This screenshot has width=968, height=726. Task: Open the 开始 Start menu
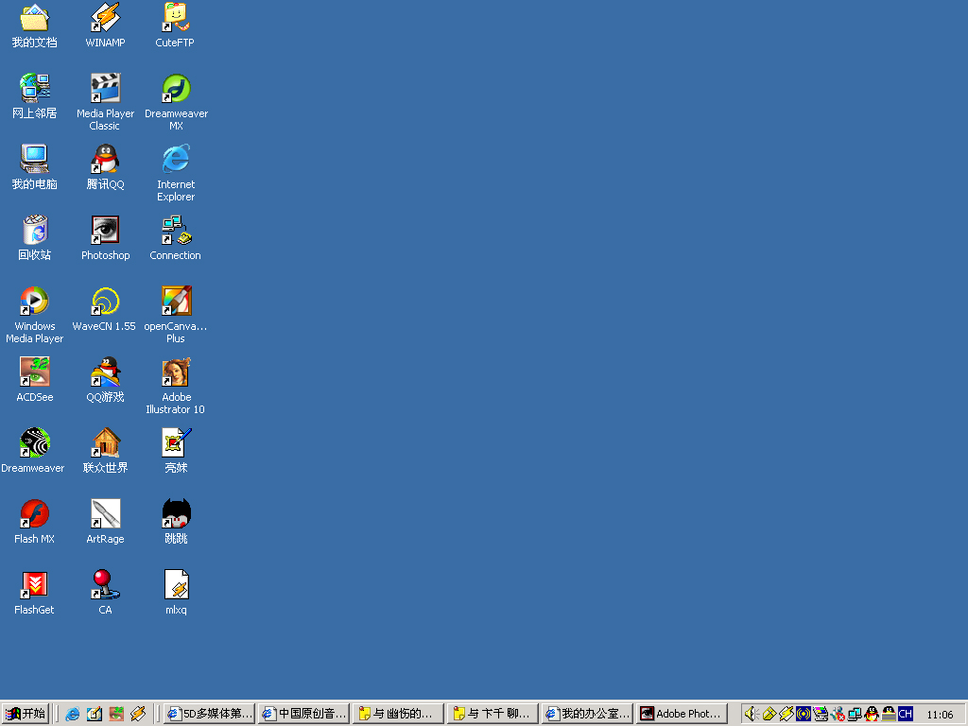pos(26,714)
